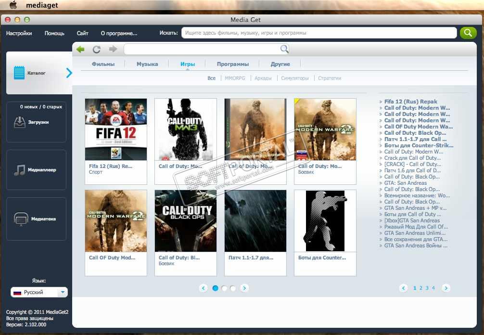484x335 pixels.
Task: Go to previous thumbnail carousel page
Action: click(203, 288)
